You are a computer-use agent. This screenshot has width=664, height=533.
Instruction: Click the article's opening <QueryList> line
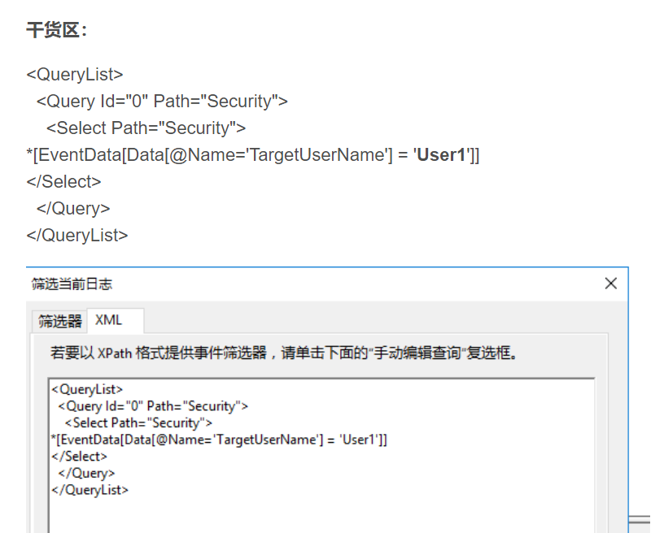(75, 75)
